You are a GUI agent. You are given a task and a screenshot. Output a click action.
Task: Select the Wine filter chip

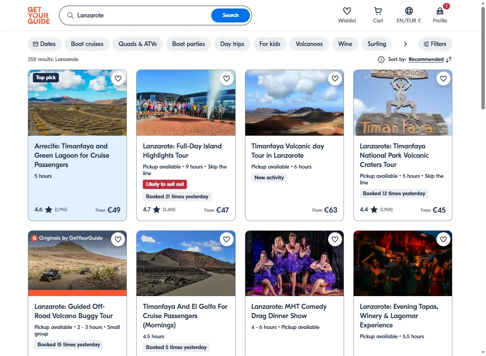345,44
